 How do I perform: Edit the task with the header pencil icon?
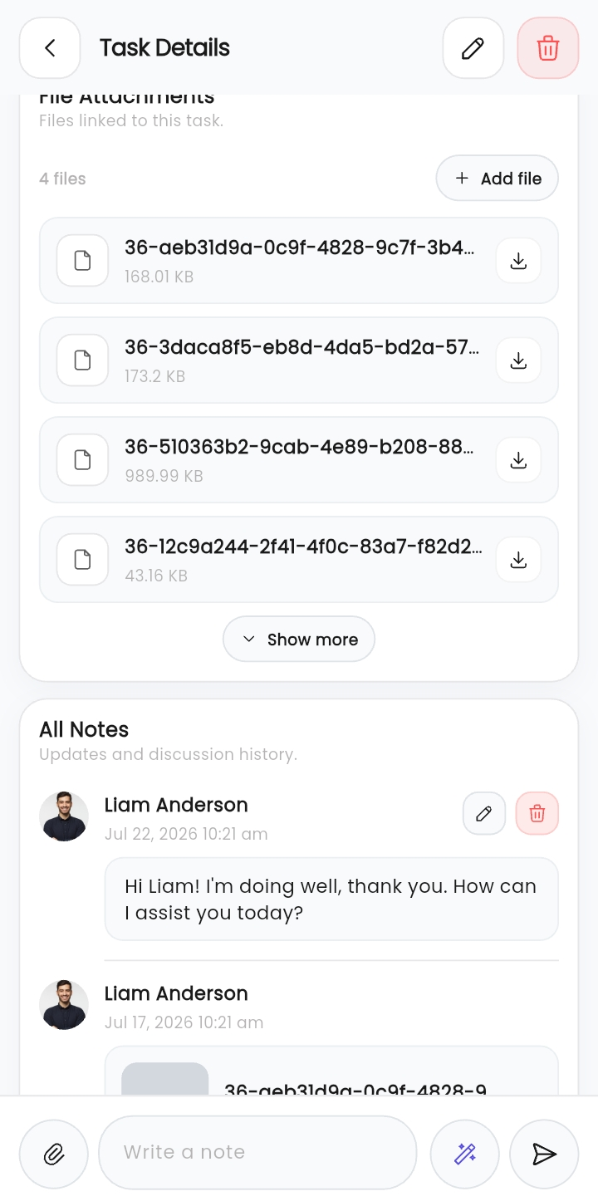tap(473, 48)
